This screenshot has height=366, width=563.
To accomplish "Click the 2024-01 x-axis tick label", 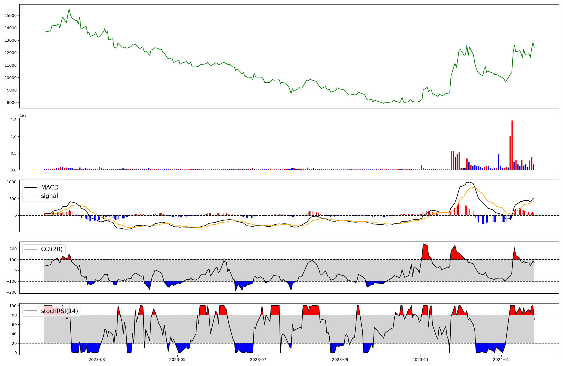I will point(501,360).
